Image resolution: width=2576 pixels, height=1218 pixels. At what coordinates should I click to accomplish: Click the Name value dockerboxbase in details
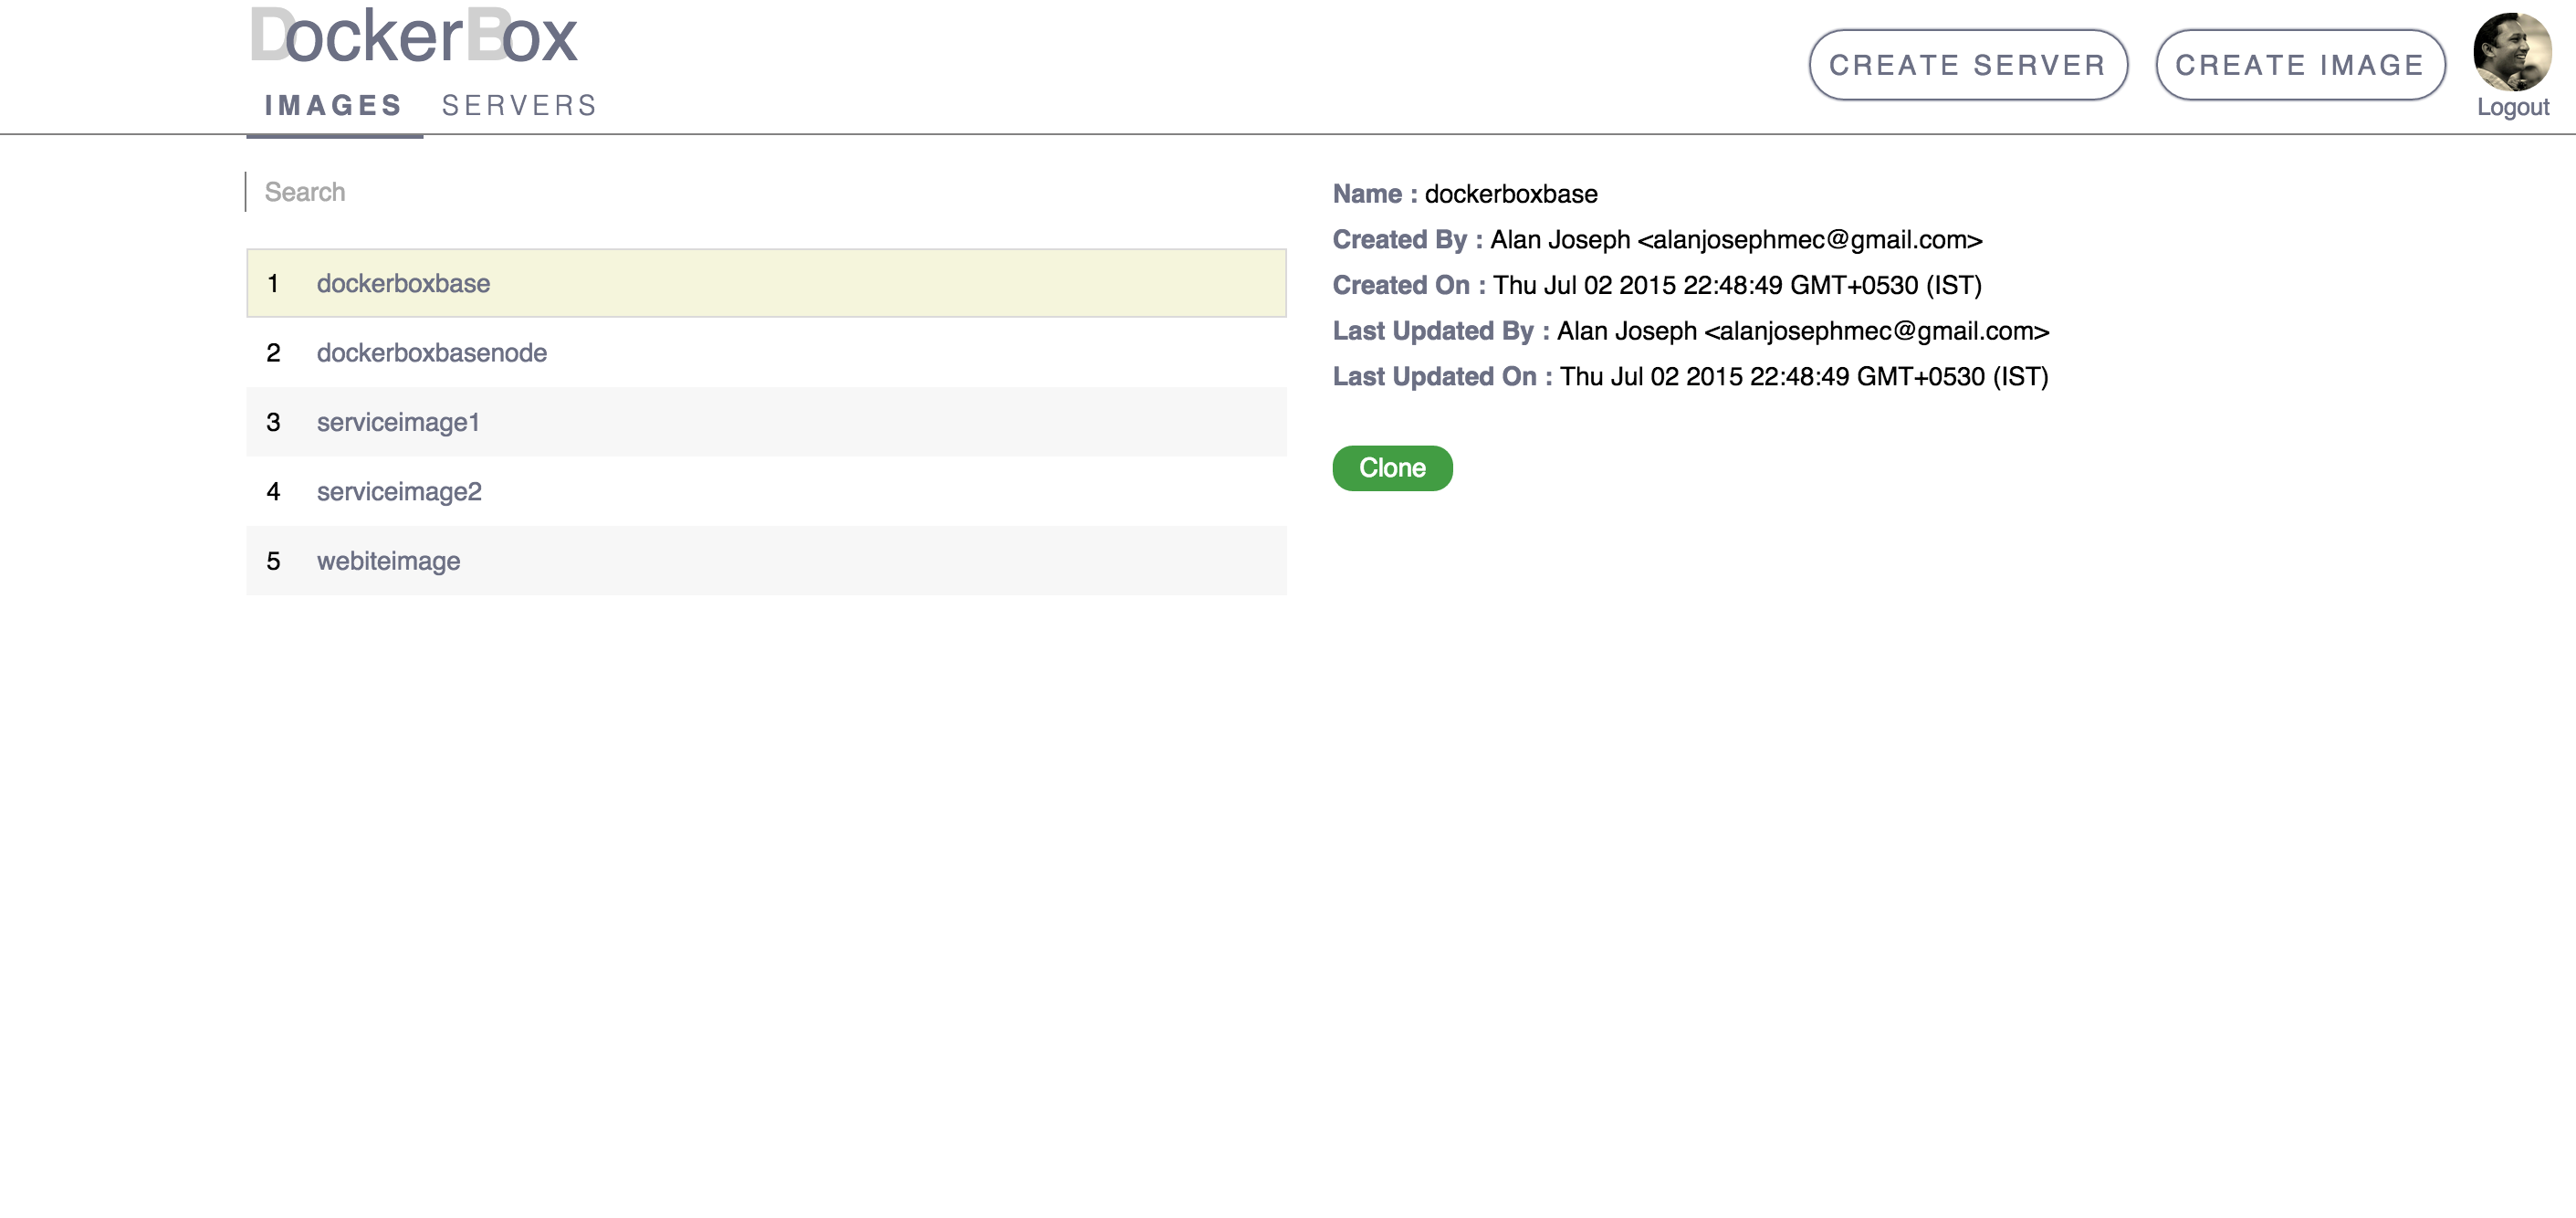coord(1510,194)
